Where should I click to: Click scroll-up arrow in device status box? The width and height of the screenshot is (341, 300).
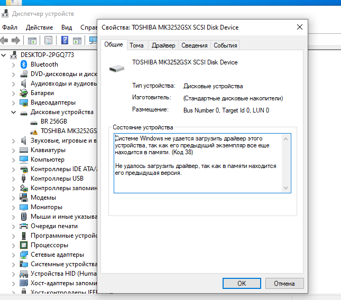[x=286, y=139]
